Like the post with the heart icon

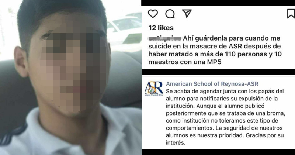(x=153, y=14)
